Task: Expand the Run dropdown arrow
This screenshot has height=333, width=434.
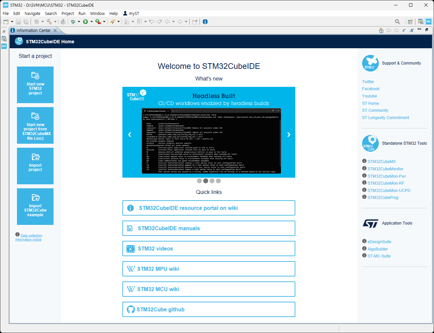Action: (x=91, y=22)
